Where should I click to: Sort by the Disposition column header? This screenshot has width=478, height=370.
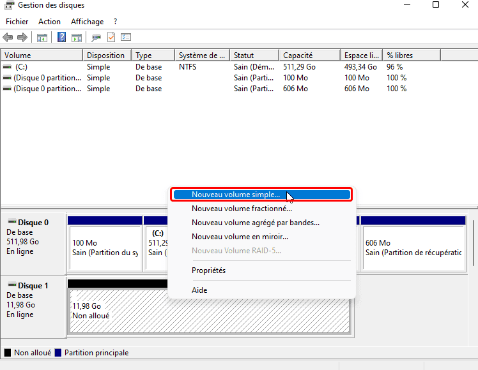point(107,56)
